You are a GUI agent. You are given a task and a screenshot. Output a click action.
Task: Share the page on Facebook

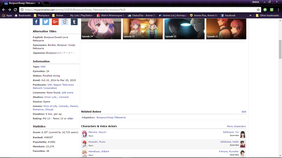click(x=36, y=22)
